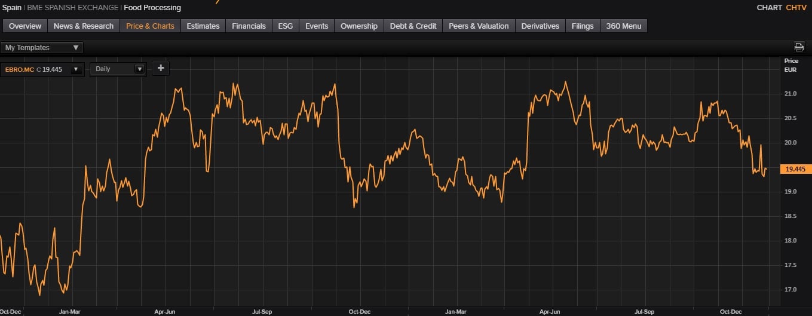Viewport: 812px width, 316px height.
Task: Click the CHART title text
Action: (769, 8)
